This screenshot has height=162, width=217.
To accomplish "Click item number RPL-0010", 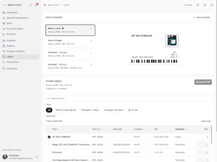I will point(98,145).
